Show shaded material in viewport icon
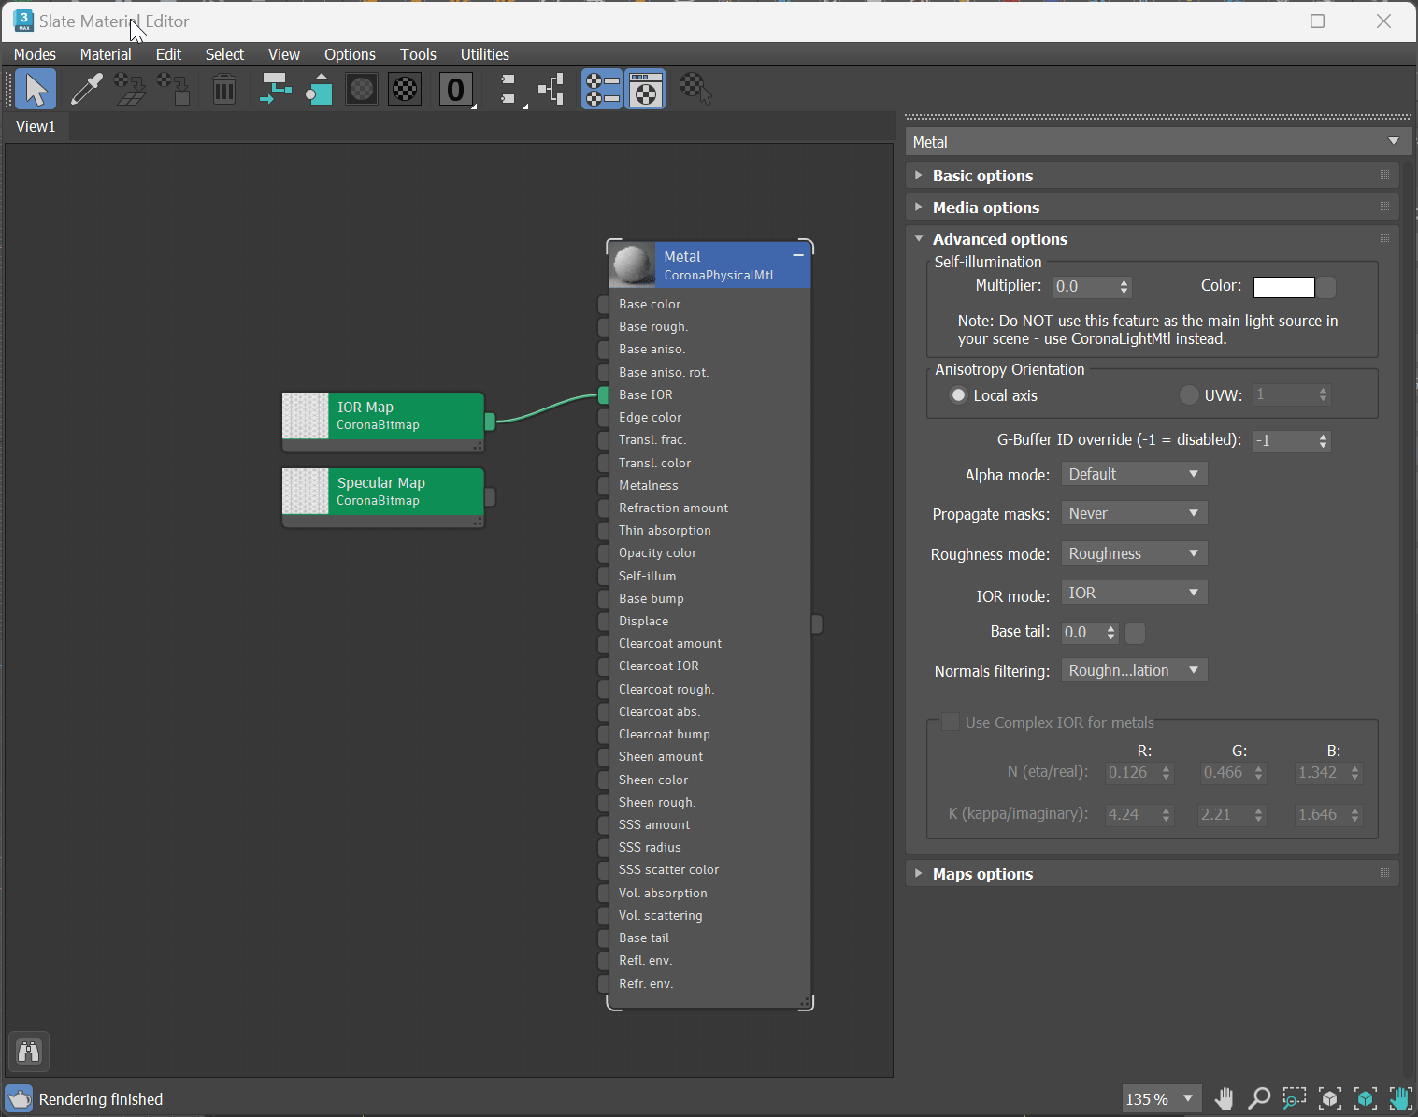This screenshot has height=1117, width=1418. coord(362,90)
